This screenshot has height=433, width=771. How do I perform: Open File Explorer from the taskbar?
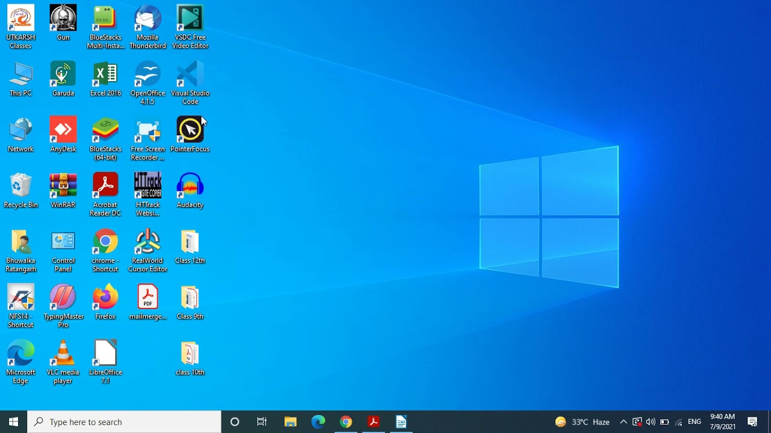[290, 422]
